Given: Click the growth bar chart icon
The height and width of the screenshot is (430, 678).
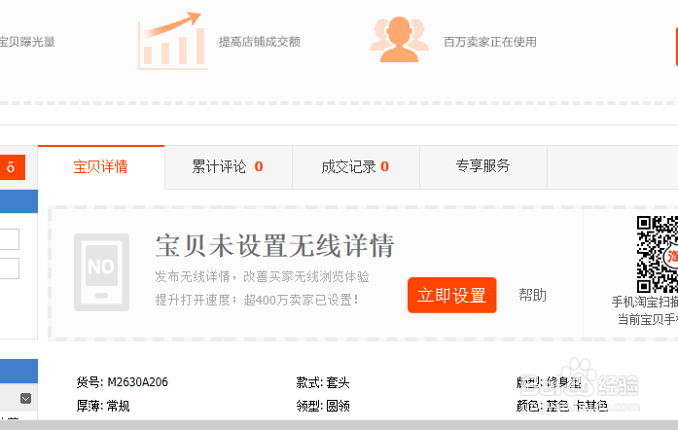Looking at the screenshot, I should pos(172,41).
